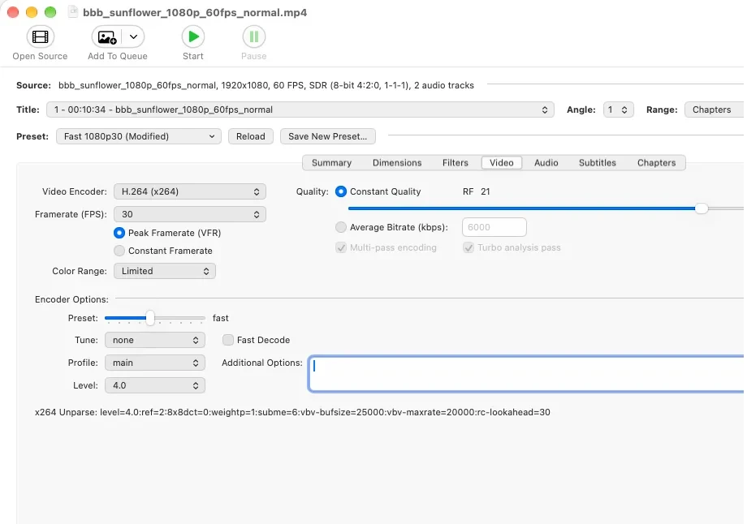Open the Color Range Limited dropdown

pos(164,271)
